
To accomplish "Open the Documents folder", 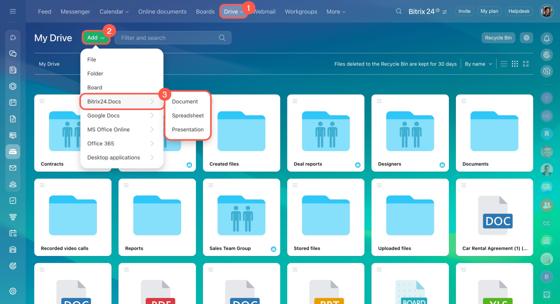I will pyautogui.click(x=494, y=133).
